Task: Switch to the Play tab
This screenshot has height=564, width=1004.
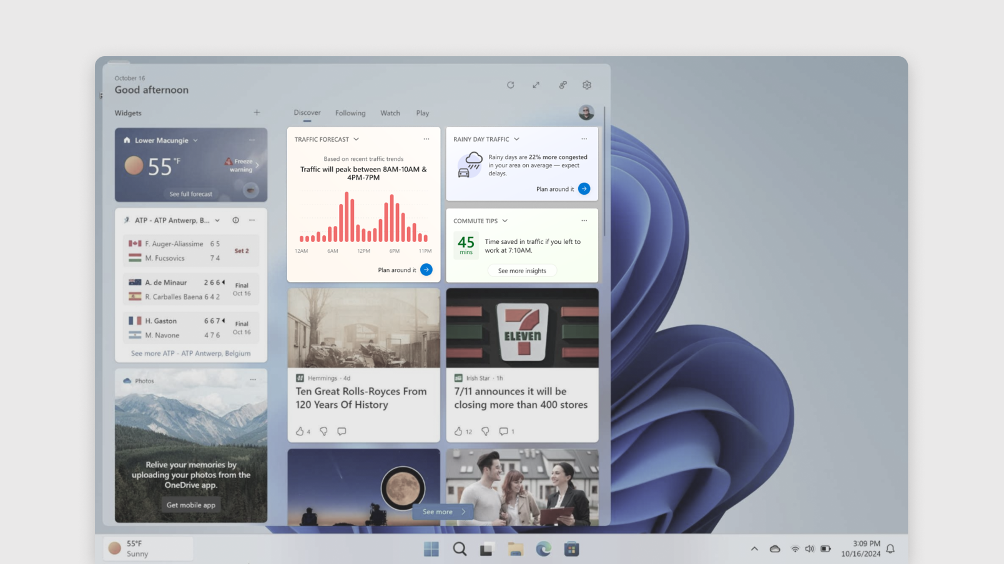Action: pos(423,113)
